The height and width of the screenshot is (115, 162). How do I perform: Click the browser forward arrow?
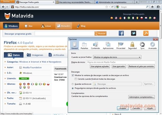click(x=7, y=7)
